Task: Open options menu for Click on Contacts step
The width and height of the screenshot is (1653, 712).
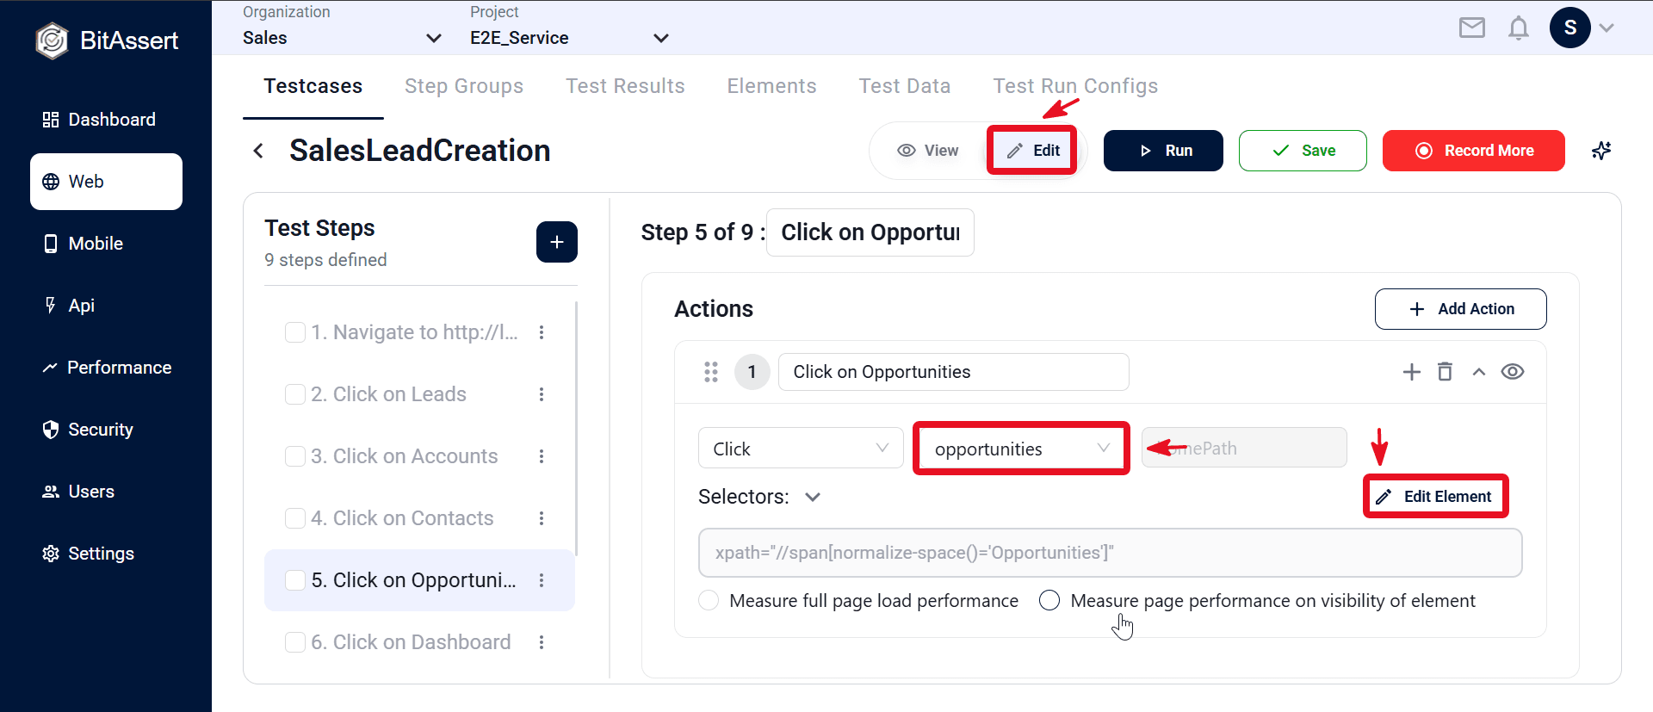Action: 542,518
